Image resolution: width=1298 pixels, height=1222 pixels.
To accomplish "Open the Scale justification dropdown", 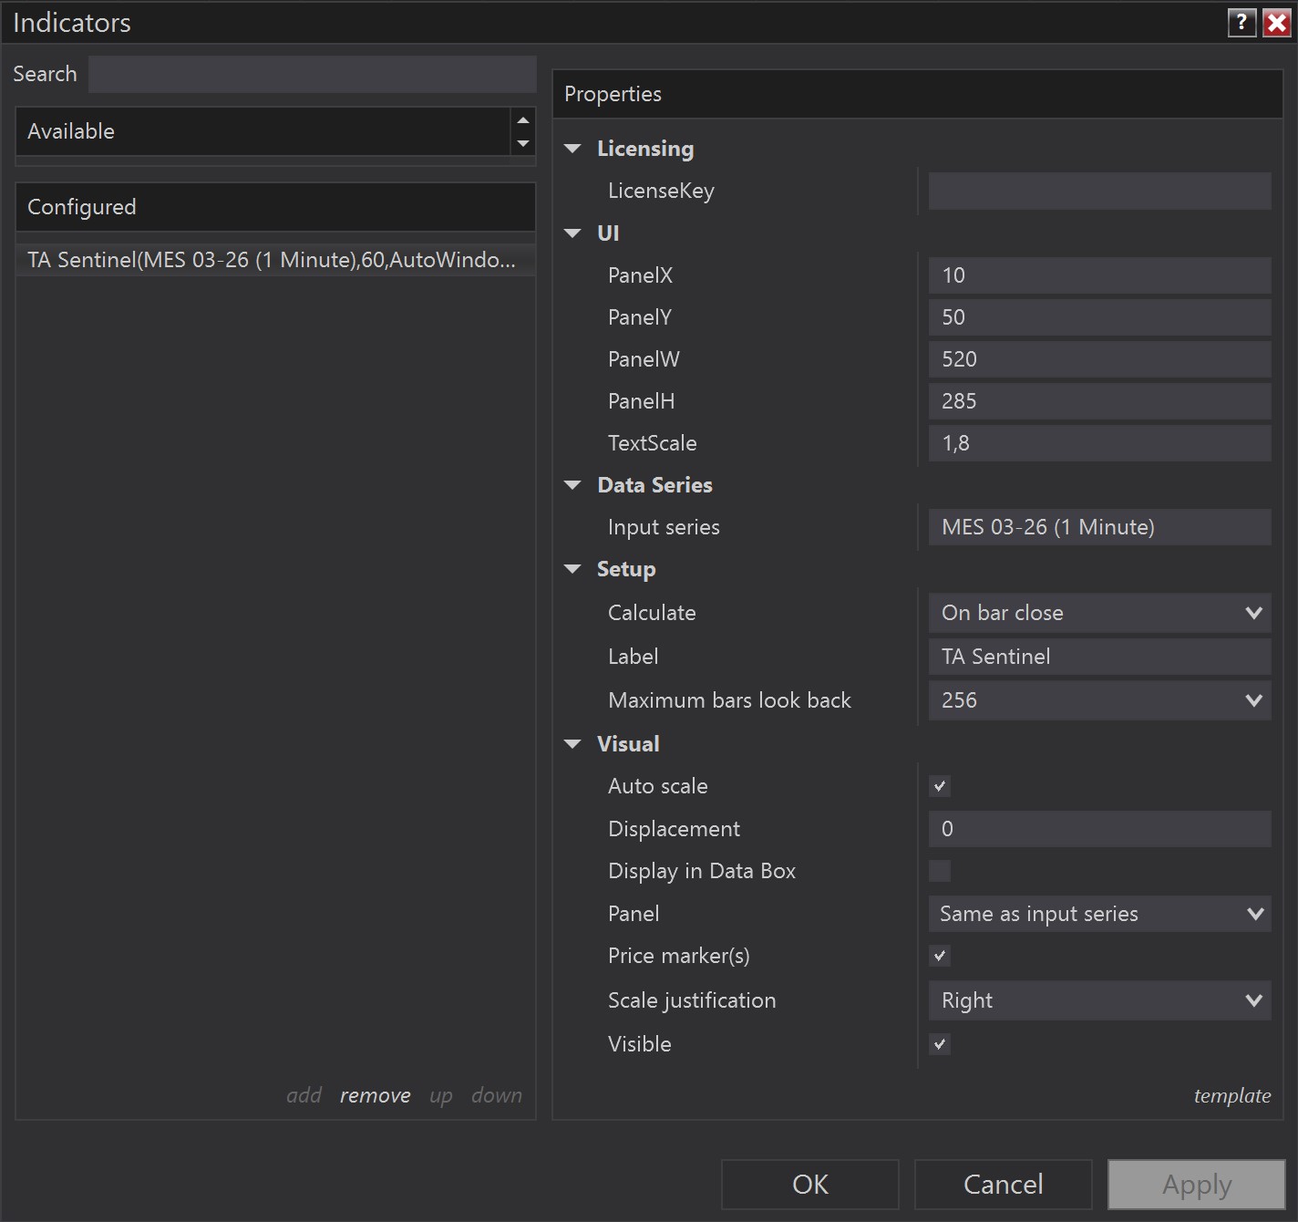I will click(x=1255, y=1000).
